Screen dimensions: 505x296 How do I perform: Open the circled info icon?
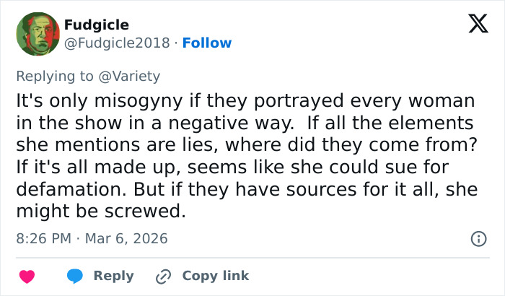pyautogui.click(x=478, y=238)
